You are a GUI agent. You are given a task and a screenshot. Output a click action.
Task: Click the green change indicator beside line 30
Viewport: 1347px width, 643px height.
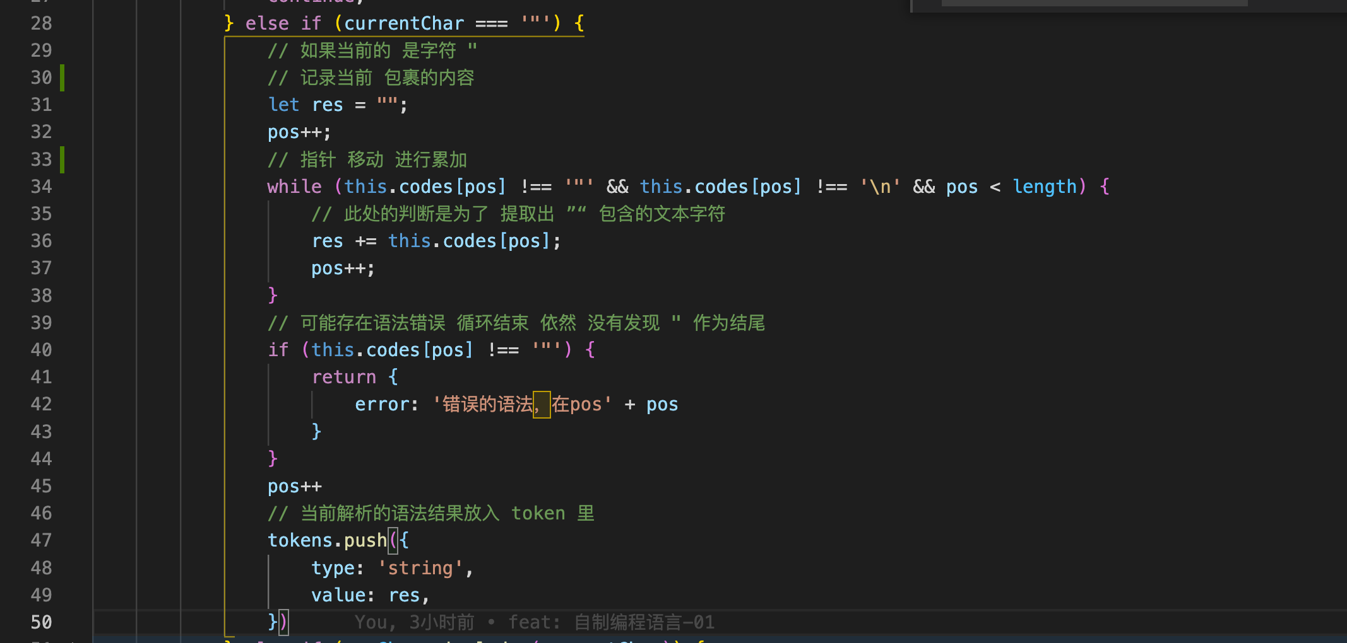62,78
